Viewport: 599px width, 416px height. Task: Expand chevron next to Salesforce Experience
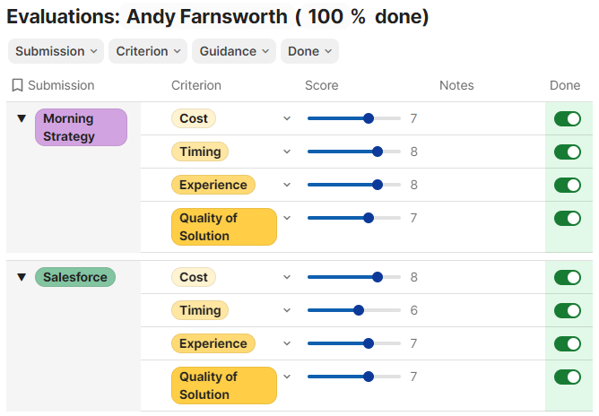coord(287,344)
